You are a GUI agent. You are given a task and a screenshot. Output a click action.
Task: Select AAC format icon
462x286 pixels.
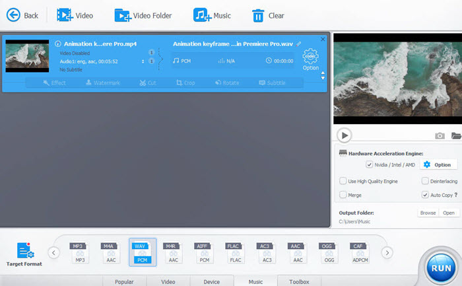(298, 253)
